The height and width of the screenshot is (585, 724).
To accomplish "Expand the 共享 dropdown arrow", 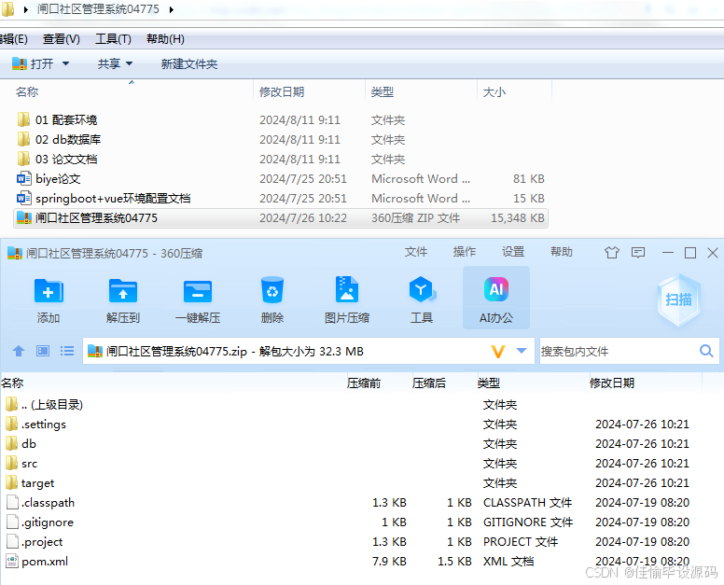I will [130, 63].
